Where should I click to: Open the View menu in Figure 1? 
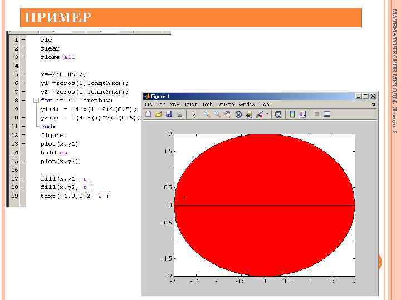pyautogui.click(x=175, y=104)
